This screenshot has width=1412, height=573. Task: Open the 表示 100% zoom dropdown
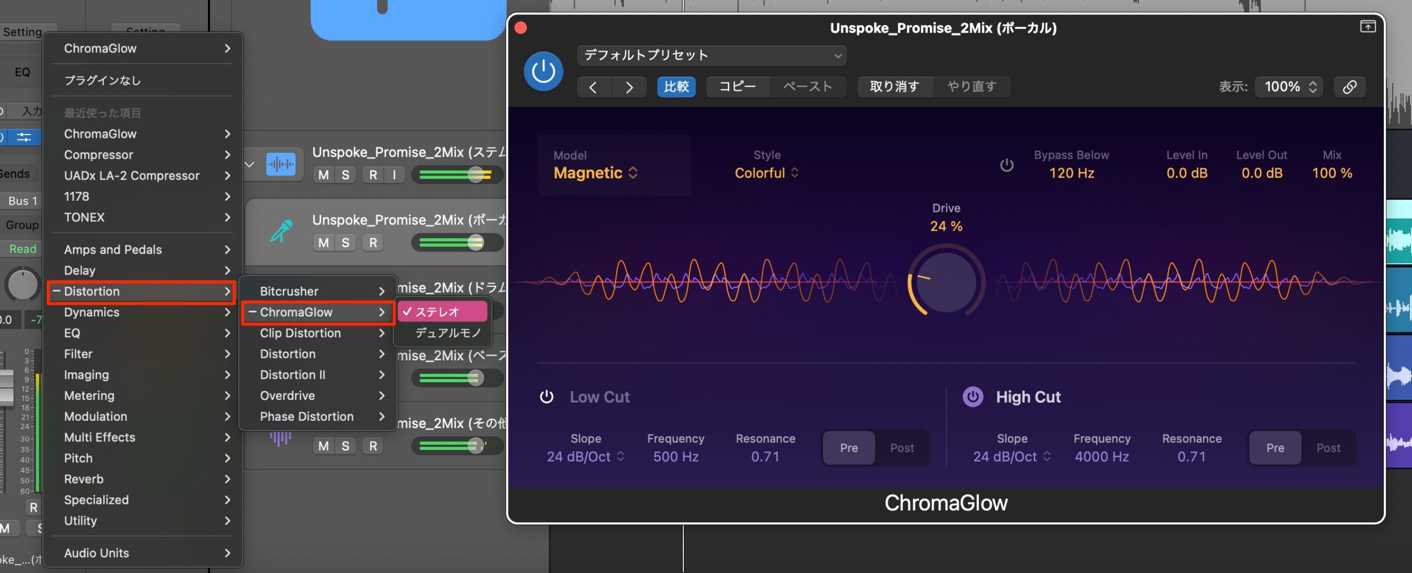(x=1290, y=87)
